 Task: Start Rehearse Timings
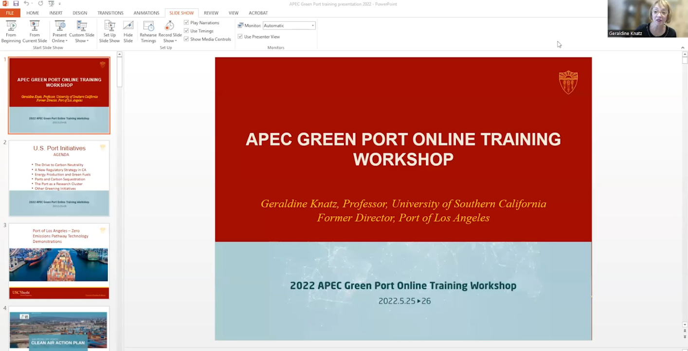coord(148,32)
